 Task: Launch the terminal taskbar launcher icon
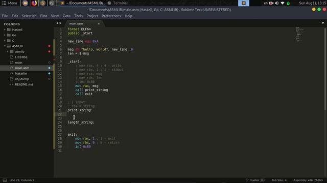(x=52, y=3)
